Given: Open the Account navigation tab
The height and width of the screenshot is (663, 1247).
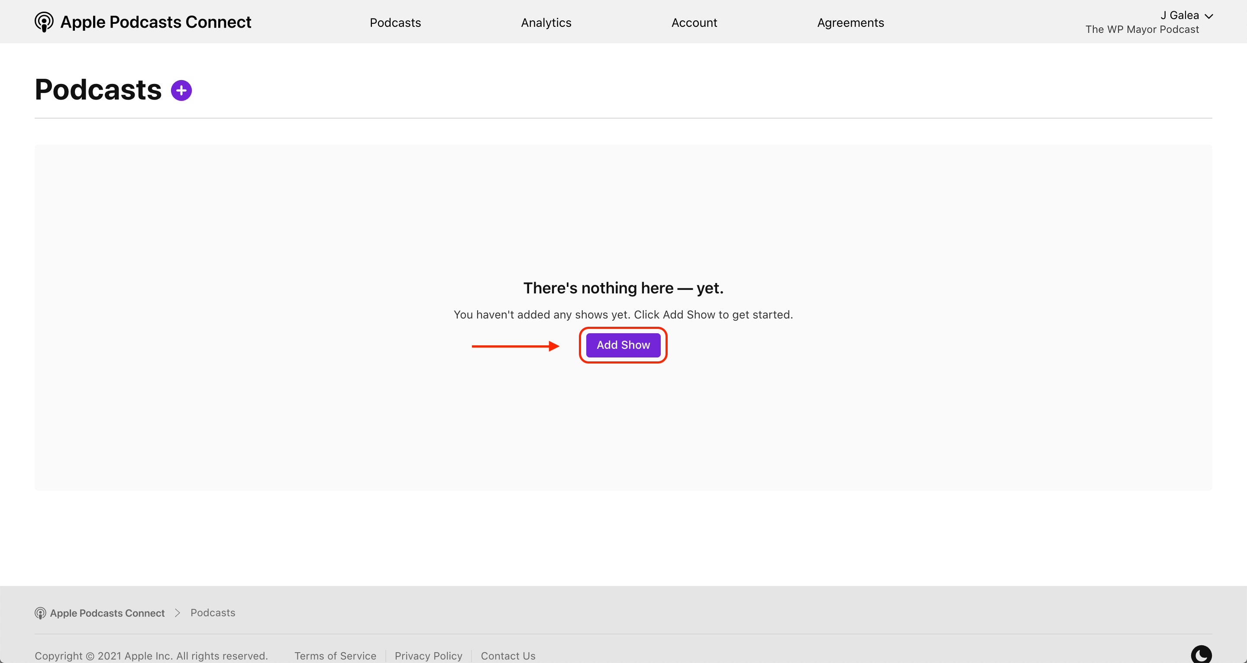Looking at the screenshot, I should point(694,23).
